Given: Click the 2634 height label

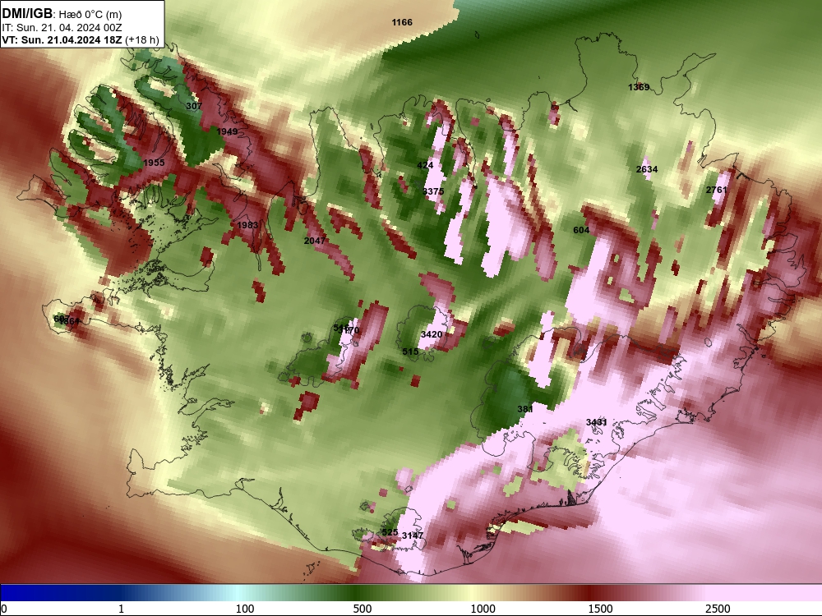Looking at the screenshot, I should click(646, 169).
